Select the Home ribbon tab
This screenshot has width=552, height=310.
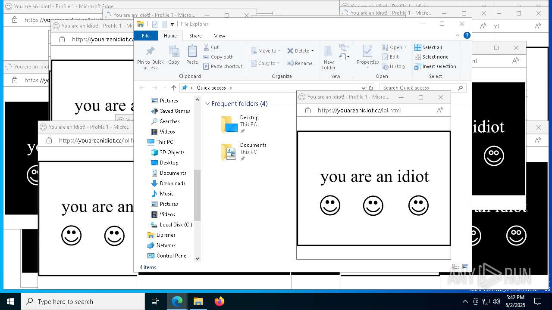170,36
